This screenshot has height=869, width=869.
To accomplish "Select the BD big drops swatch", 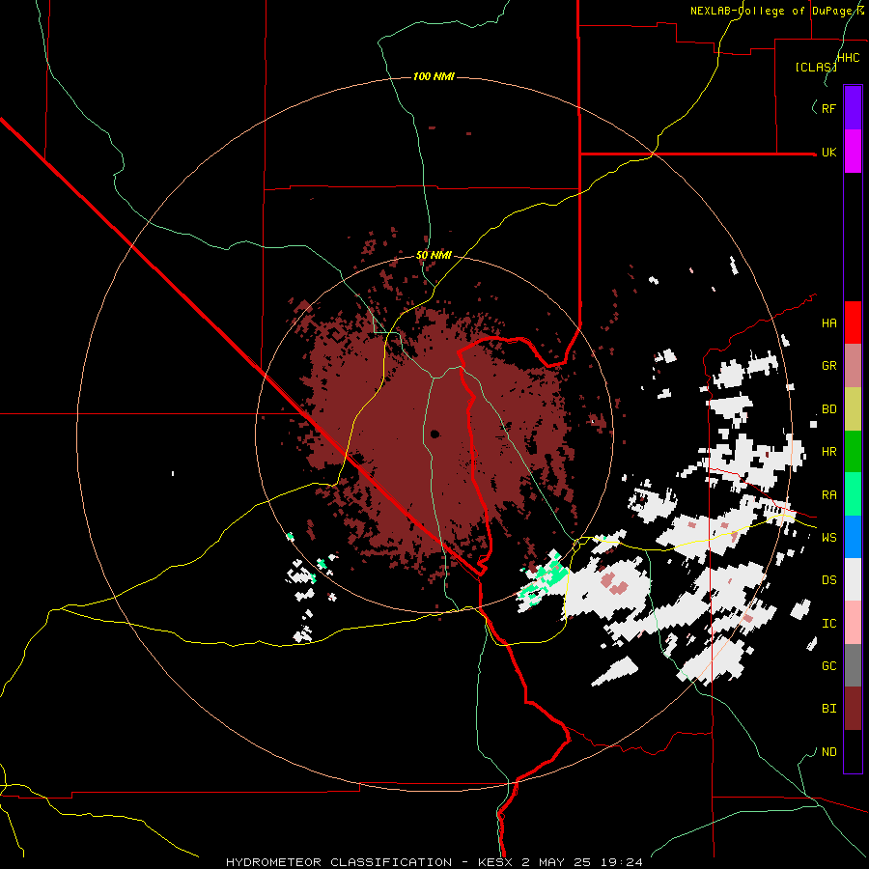I will point(853,409).
